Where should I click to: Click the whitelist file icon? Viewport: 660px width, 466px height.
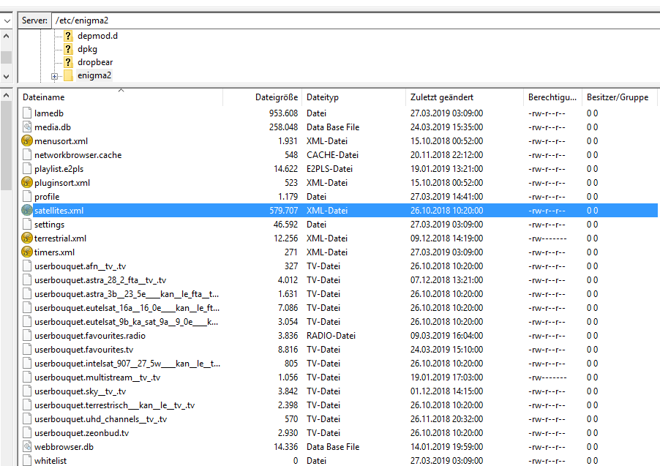point(27,460)
